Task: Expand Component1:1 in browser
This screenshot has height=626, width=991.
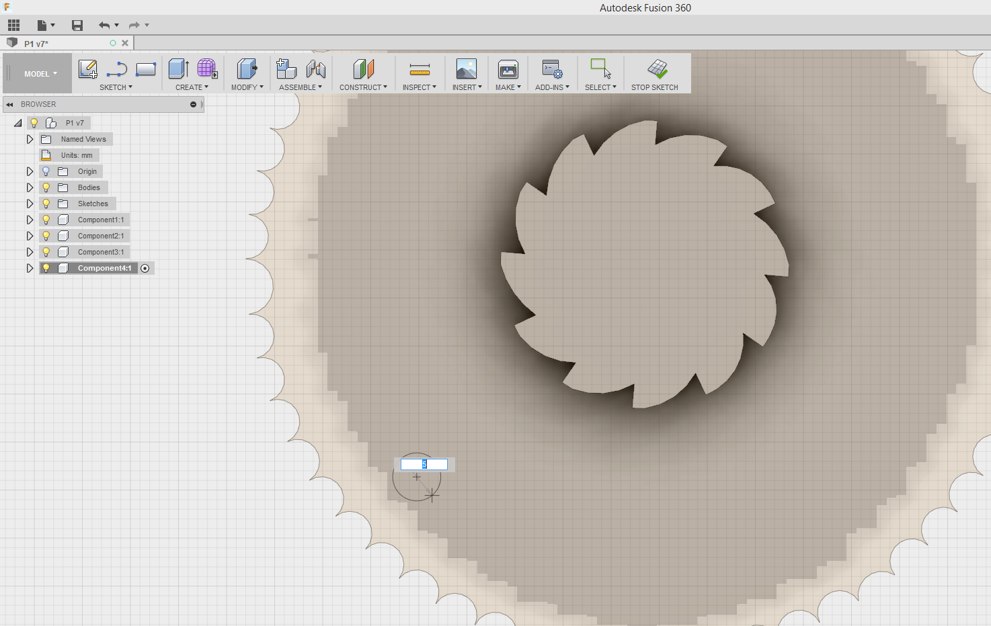Action: point(30,220)
